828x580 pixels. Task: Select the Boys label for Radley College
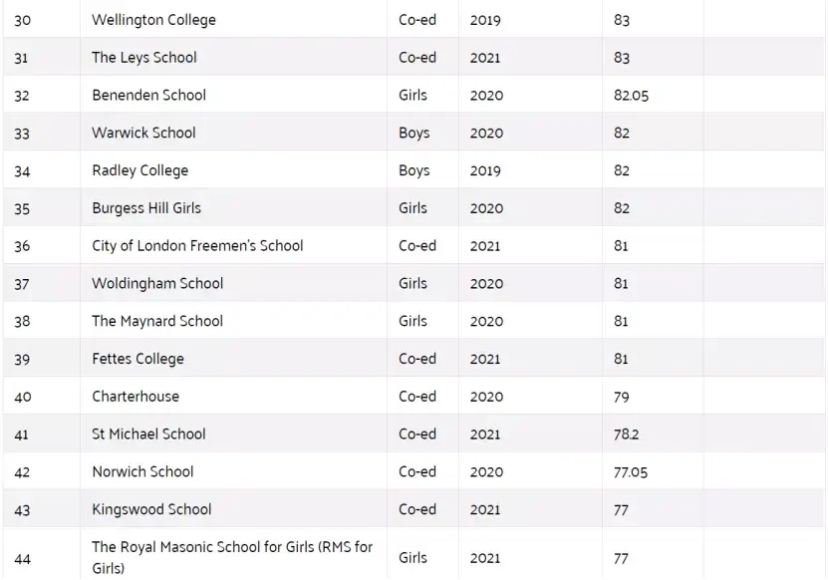414,170
